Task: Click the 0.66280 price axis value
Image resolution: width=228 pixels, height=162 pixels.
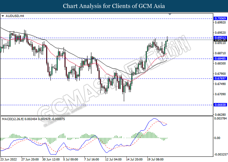Action: (220, 115)
